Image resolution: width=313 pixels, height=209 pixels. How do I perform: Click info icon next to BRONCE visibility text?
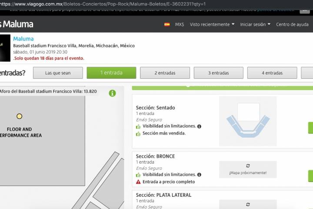pos(199,175)
